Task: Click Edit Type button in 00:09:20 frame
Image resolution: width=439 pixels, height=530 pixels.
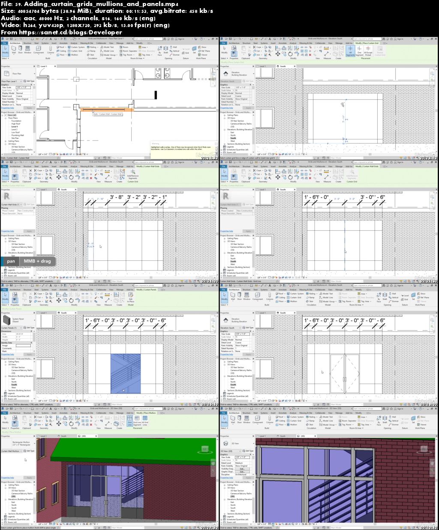Action: 29,451
